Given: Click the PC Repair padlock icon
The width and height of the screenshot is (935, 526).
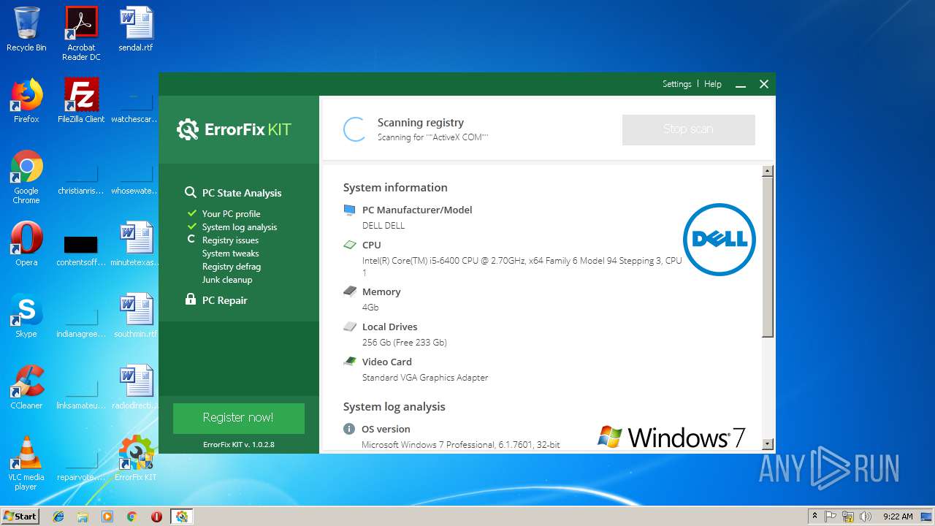Looking at the screenshot, I should [190, 300].
